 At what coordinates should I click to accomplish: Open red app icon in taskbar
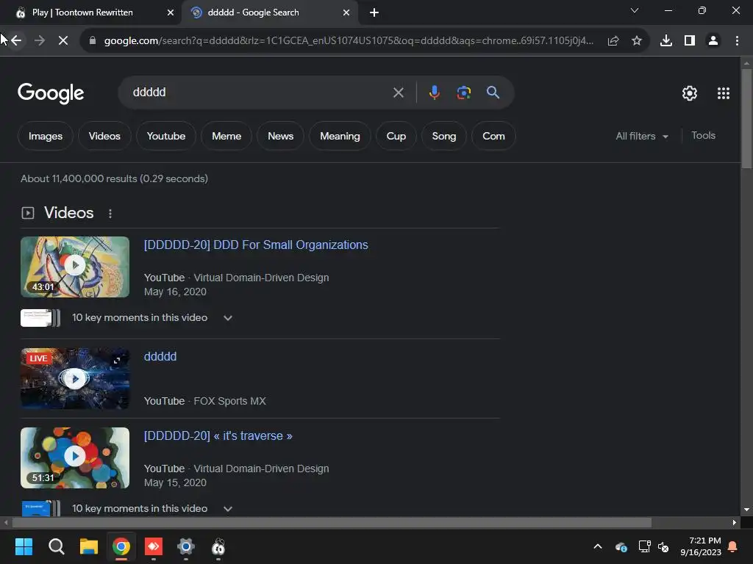pos(154,546)
